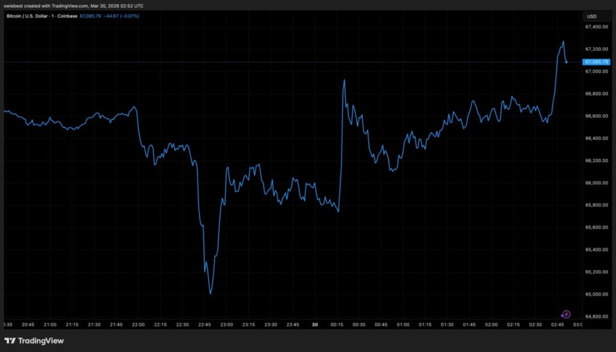Click the 67,400.00 price axis label
Viewport: 616px width, 352px height.
point(596,27)
